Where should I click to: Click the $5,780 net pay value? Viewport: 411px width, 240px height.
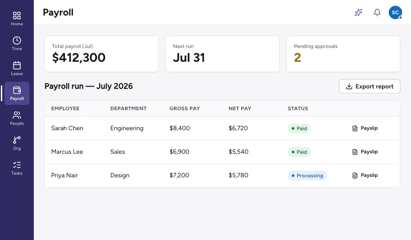238,175
